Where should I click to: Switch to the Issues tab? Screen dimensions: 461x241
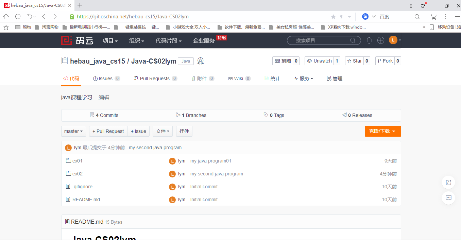coord(106,79)
